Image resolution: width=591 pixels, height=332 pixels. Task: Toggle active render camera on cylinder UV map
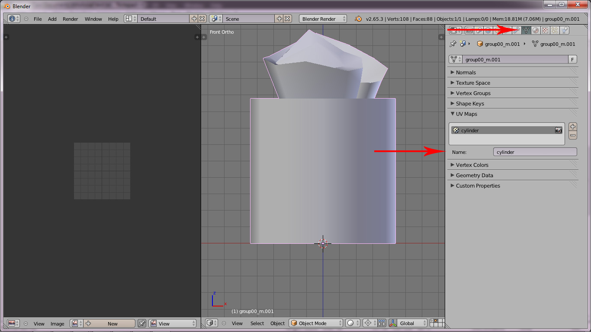(559, 131)
